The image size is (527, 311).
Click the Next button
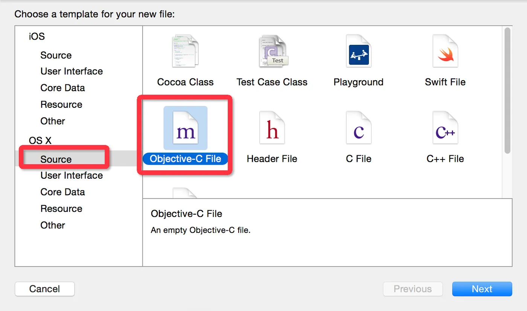click(x=482, y=289)
